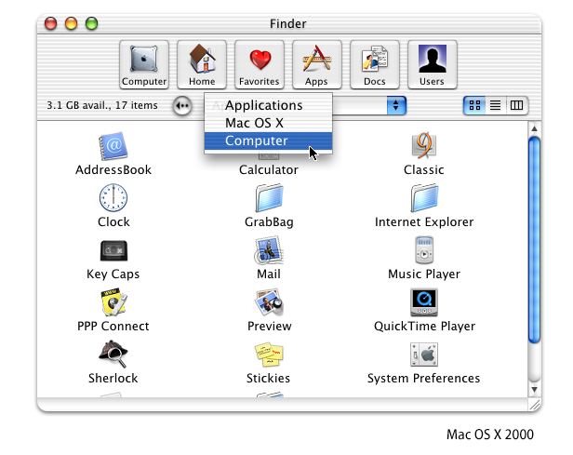The width and height of the screenshot is (573, 455).
Task: Select Applications in the path menu
Action: pos(264,105)
